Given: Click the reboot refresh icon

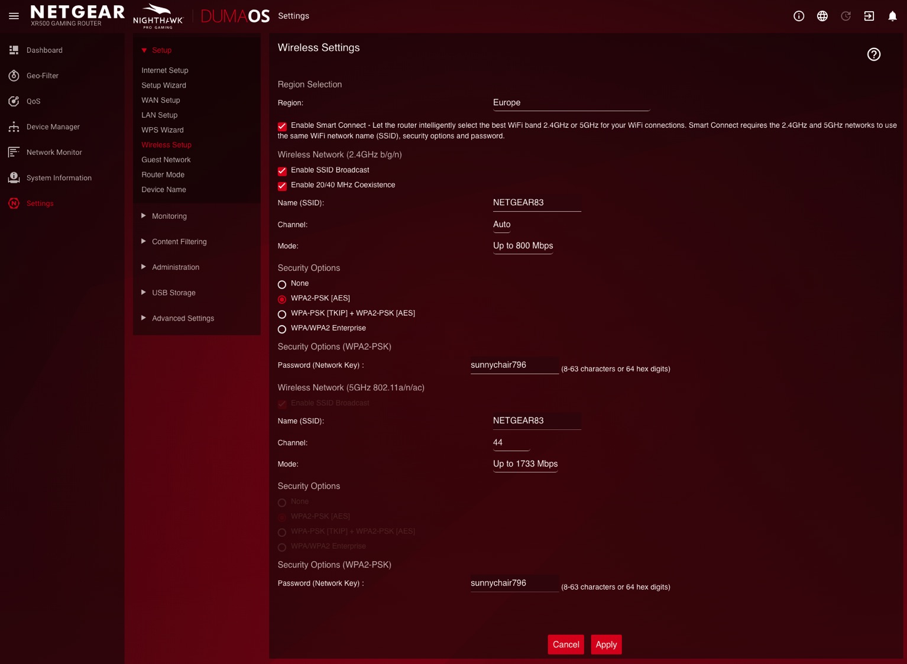Looking at the screenshot, I should (846, 16).
